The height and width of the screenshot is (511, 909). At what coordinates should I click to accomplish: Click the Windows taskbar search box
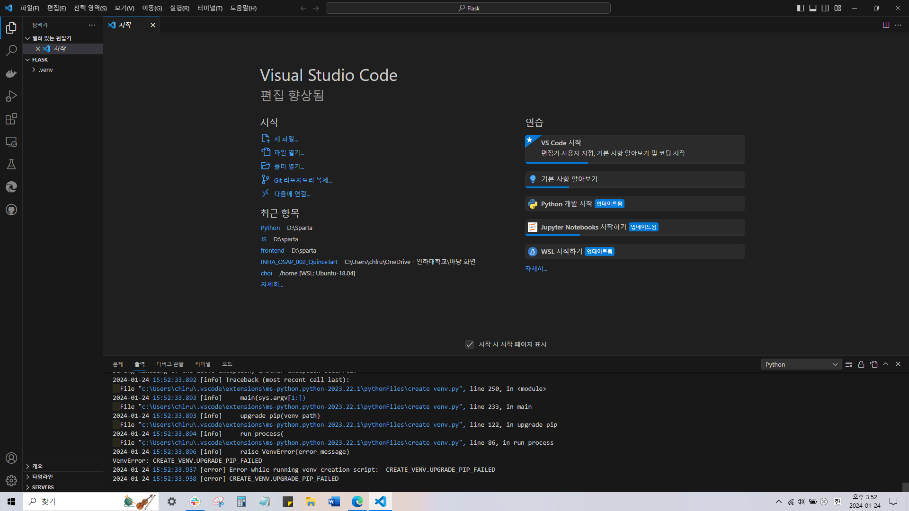click(91, 502)
